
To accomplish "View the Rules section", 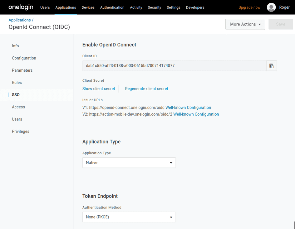I will (17, 82).
